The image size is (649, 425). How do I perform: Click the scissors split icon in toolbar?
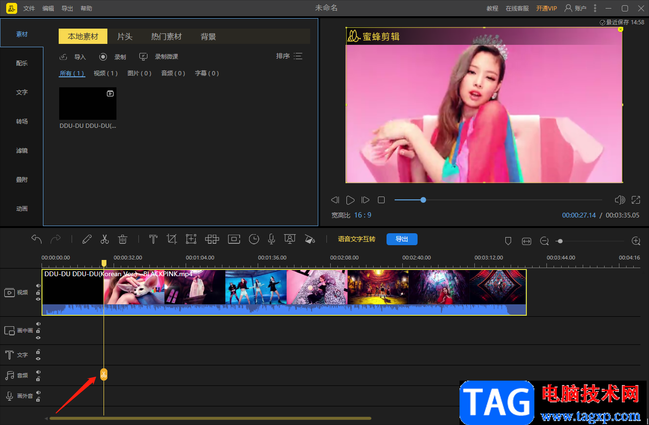(x=105, y=239)
